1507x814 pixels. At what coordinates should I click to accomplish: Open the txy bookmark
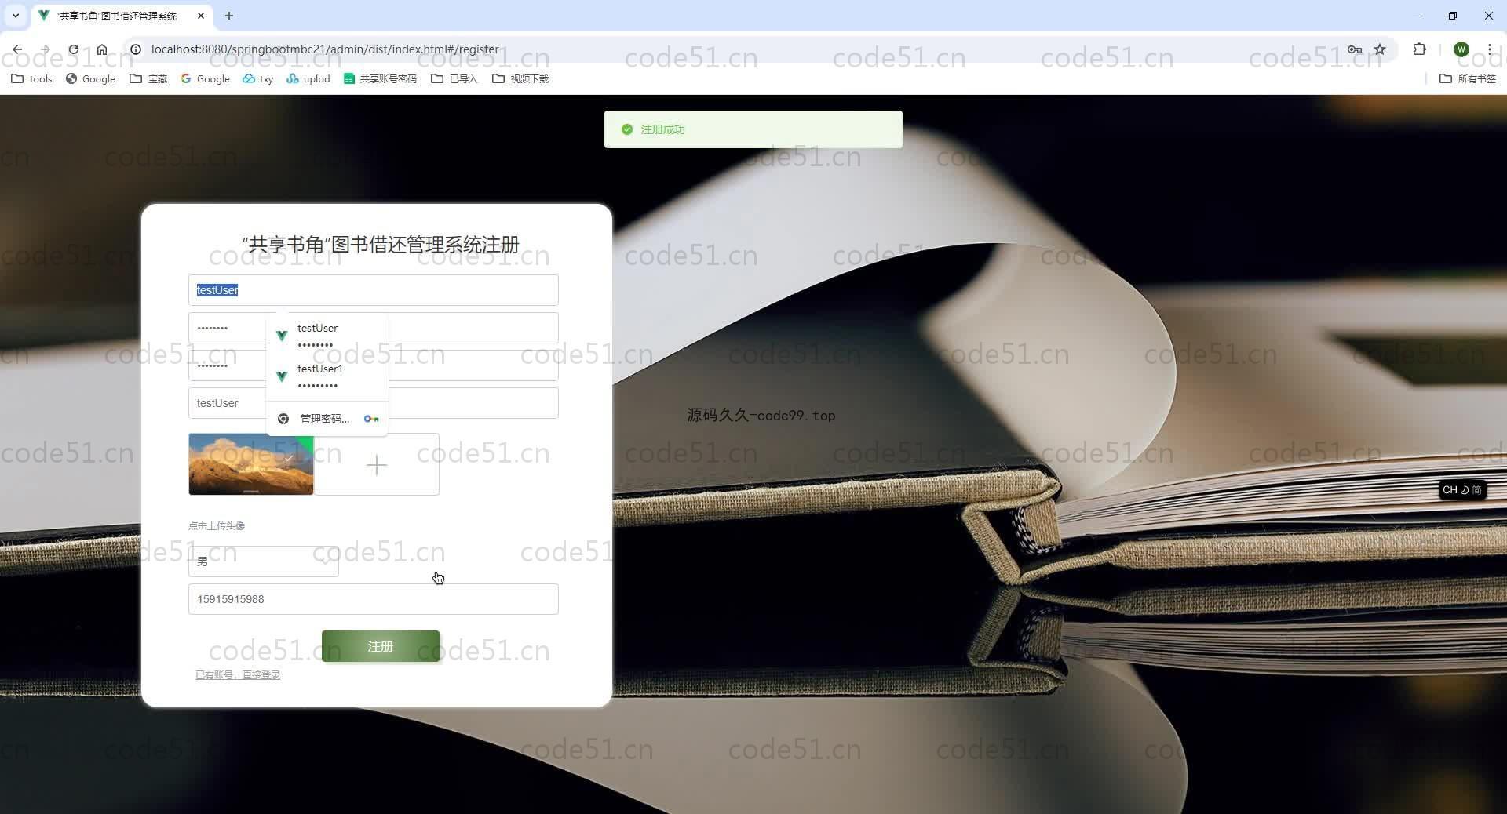pyautogui.click(x=258, y=78)
